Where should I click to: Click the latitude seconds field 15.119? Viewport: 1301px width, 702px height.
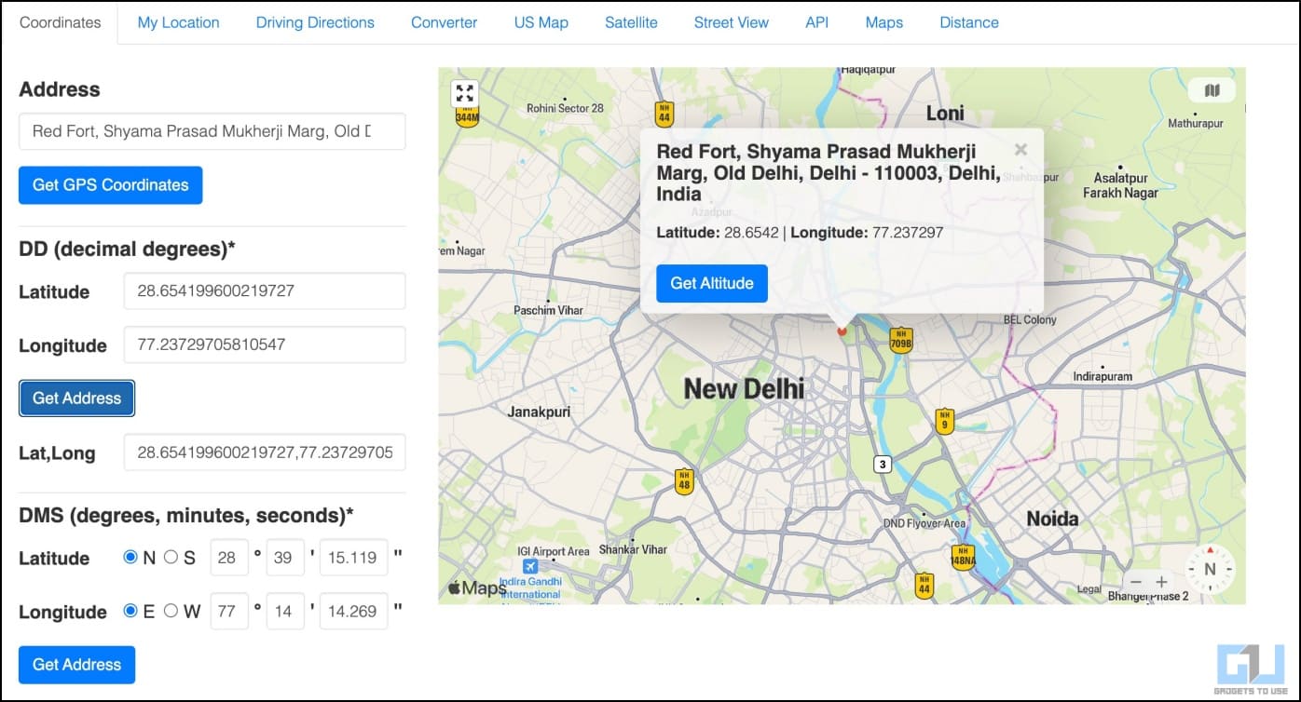[354, 558]
